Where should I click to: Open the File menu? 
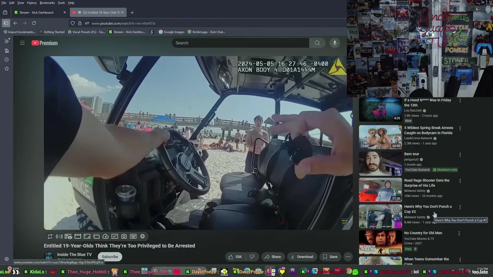click(4, 3)
